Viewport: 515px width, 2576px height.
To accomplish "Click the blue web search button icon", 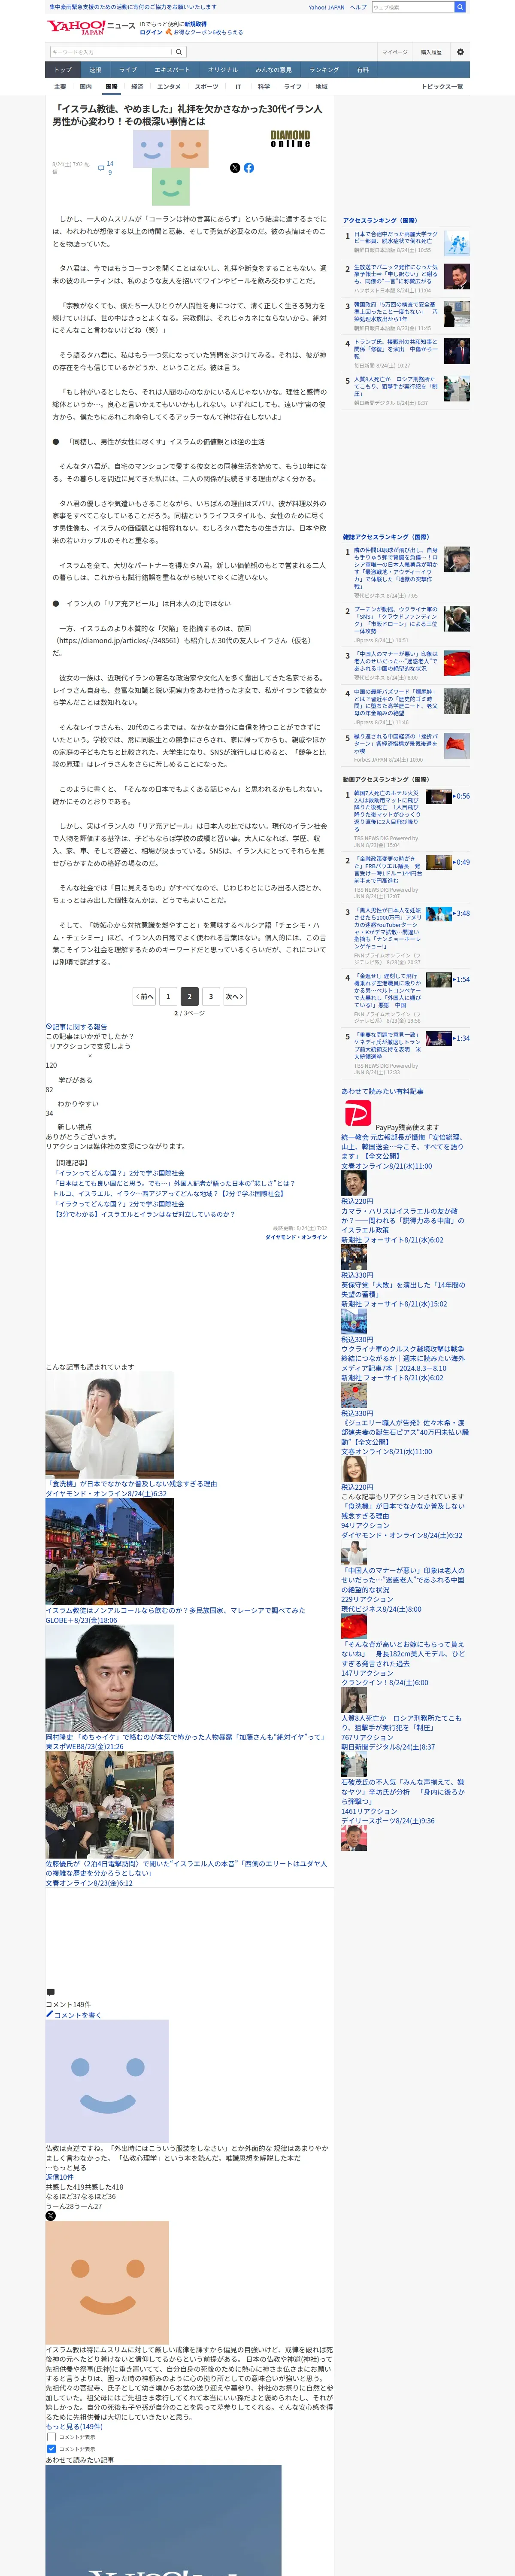I will pyautogui.click(x=460, y=7).
